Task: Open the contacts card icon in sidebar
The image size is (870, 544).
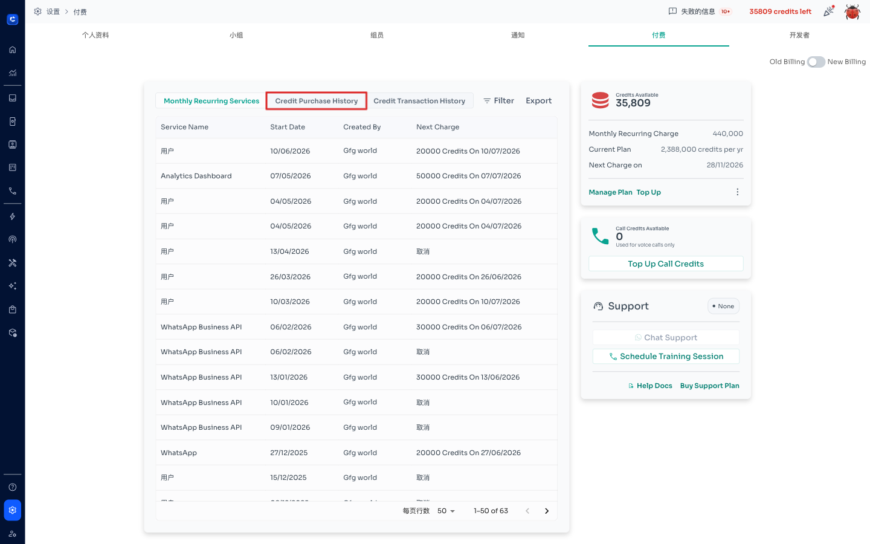Action: pos(12,144)
